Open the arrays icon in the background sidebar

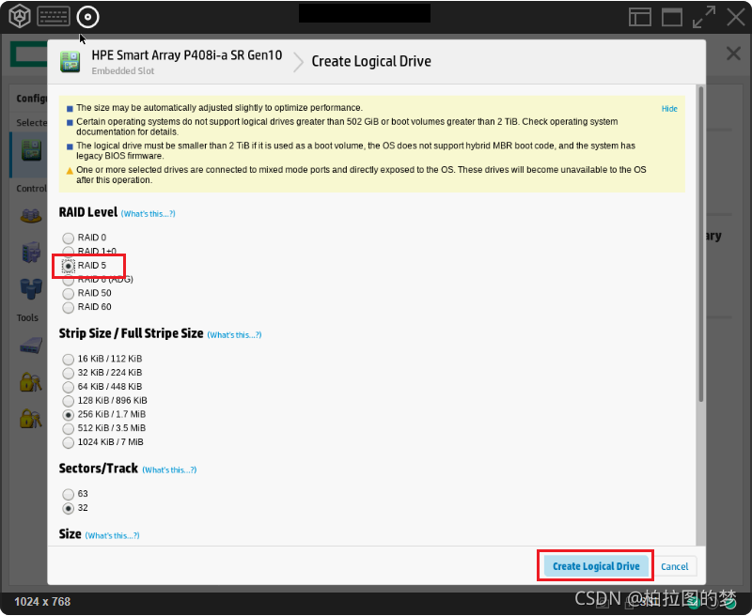point(31,216)
